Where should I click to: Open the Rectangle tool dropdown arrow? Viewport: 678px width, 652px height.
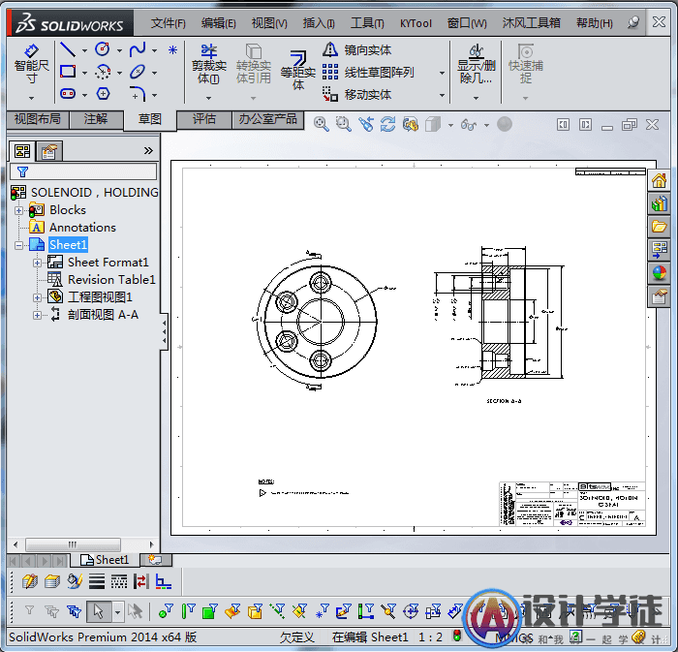point(84,73)
